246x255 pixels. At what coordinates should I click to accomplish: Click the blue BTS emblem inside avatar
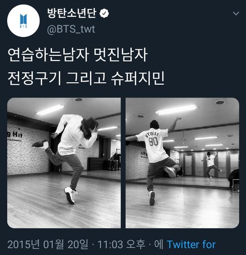(x=24, y=21)
